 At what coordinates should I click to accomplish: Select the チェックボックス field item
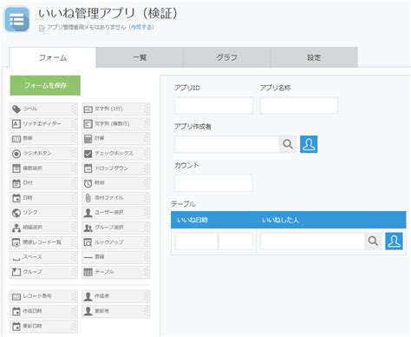pyautogui.click(x=115, y=154)
